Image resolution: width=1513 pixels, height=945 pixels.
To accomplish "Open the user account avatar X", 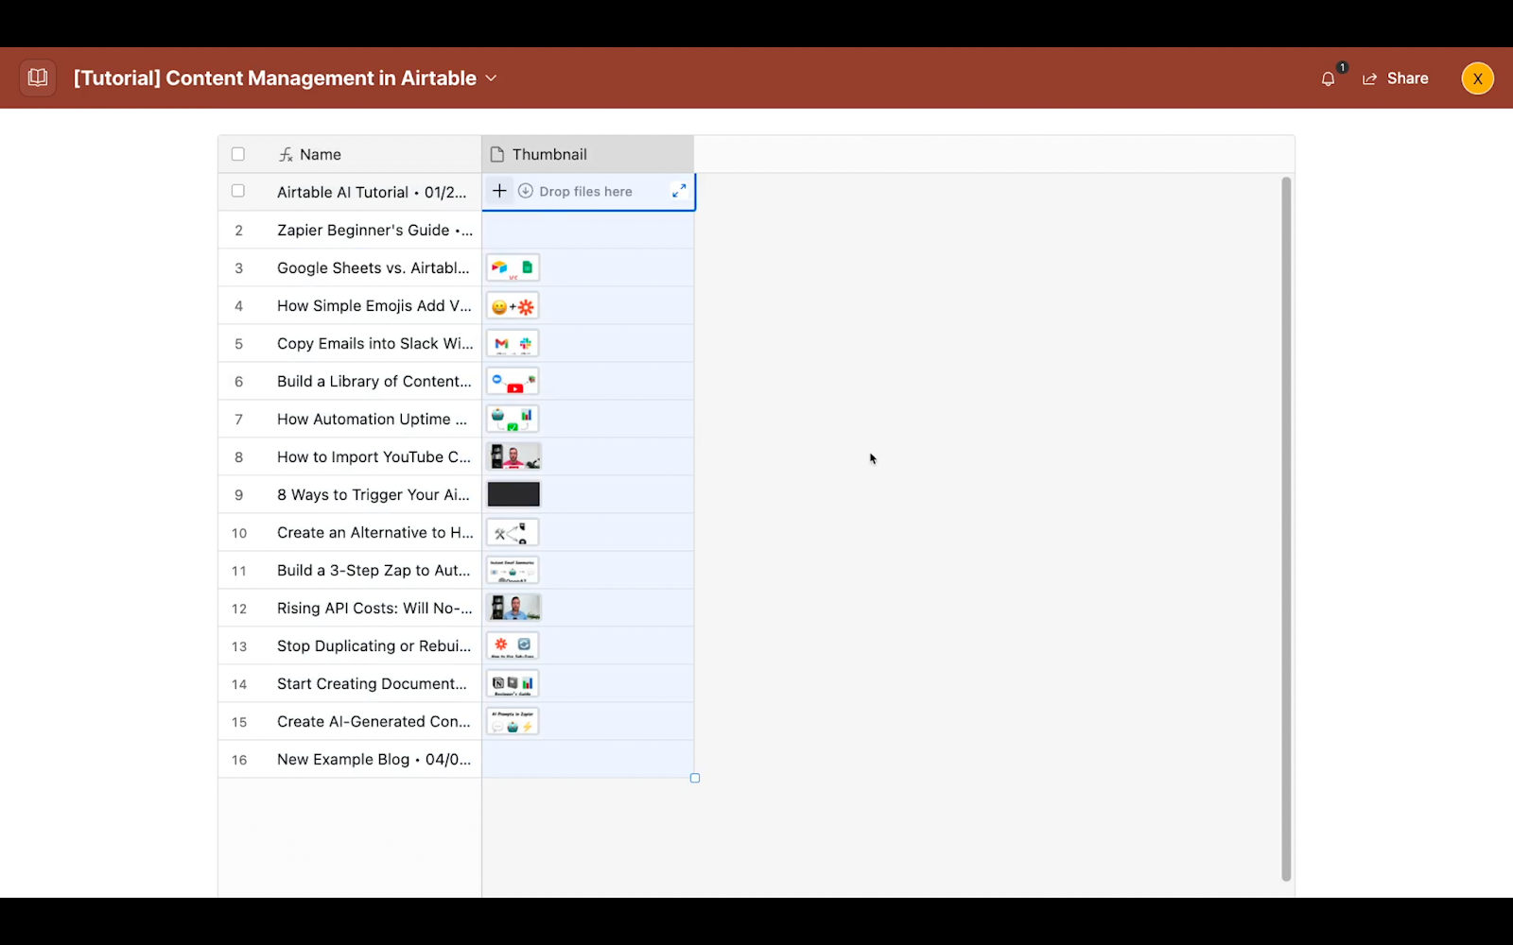I will pos(1477,78).
